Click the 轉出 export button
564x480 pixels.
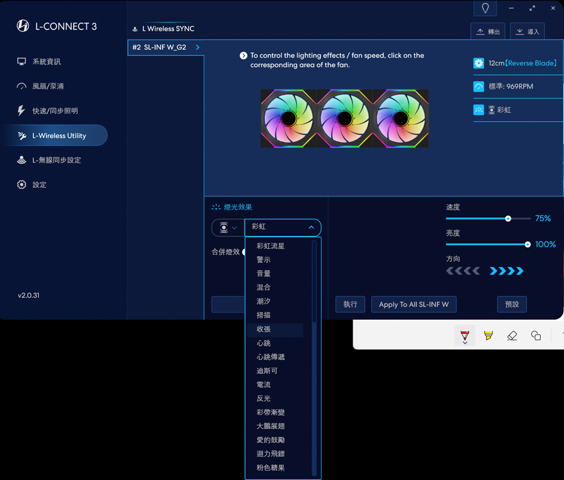[488, 32]
